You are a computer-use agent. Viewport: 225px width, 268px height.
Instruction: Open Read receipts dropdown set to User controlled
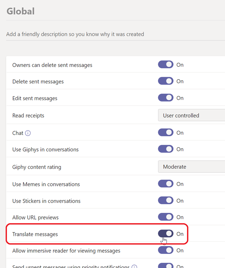point(191,115)
